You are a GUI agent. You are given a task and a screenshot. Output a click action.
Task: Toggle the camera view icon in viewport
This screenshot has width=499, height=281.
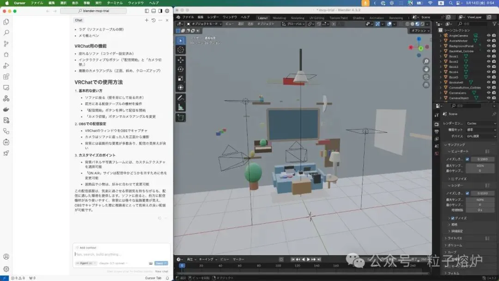(x=426, y=77)
